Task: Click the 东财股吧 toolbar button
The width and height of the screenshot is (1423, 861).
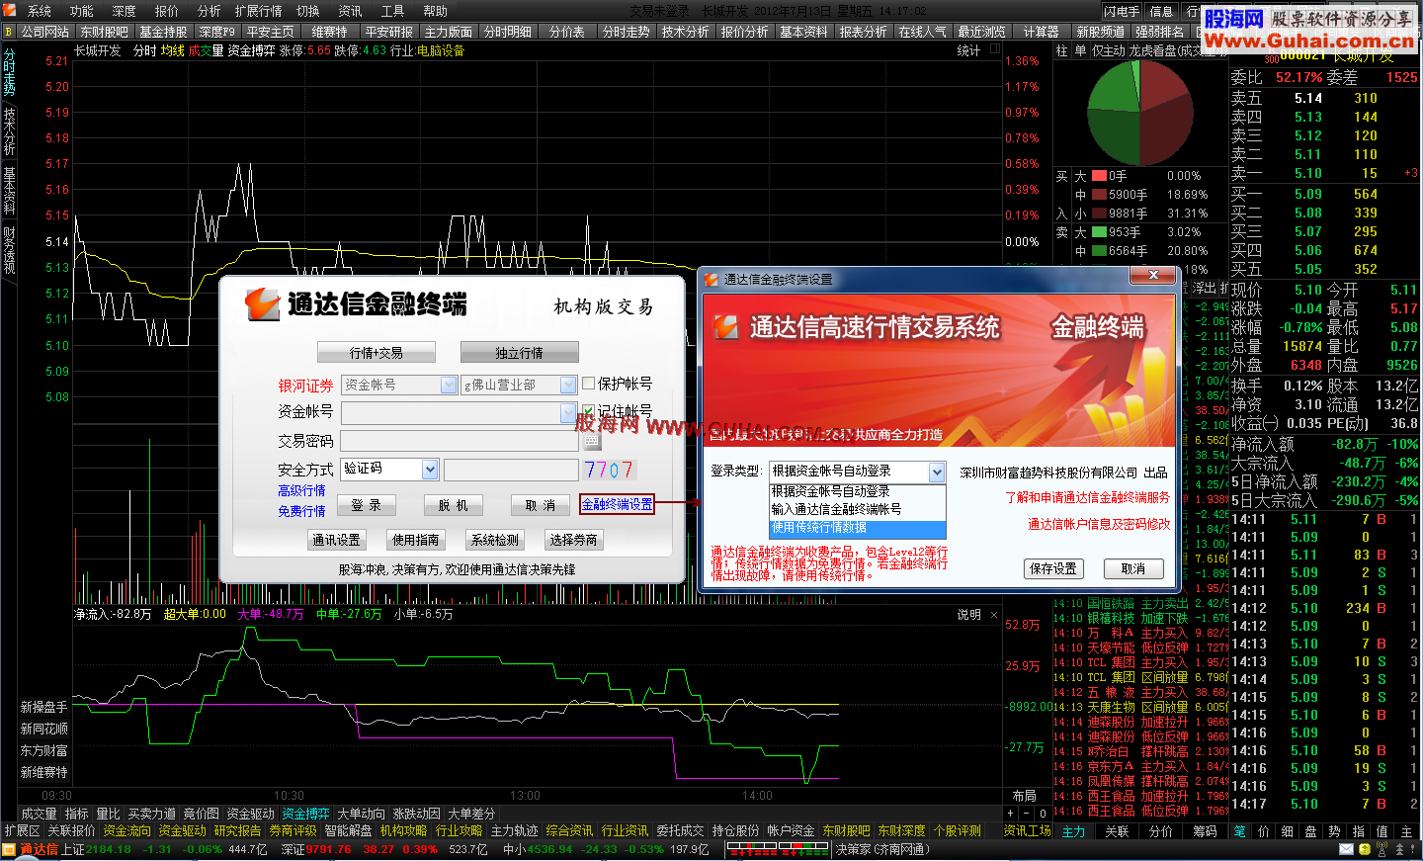Action: (104, 32)
